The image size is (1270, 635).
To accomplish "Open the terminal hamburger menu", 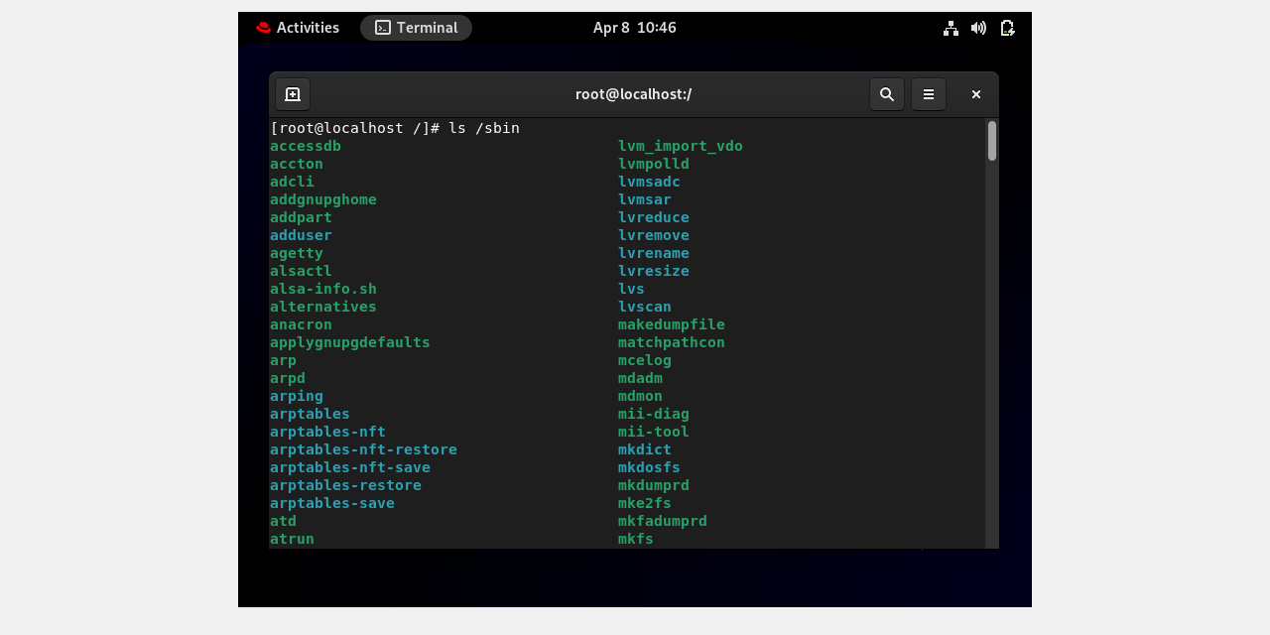I will click(929, 94).
